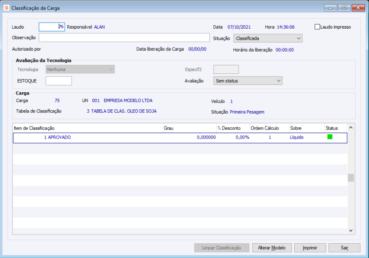Click the Limpar Classificação button
Viewport: 369px width, 258px height.
222,248
